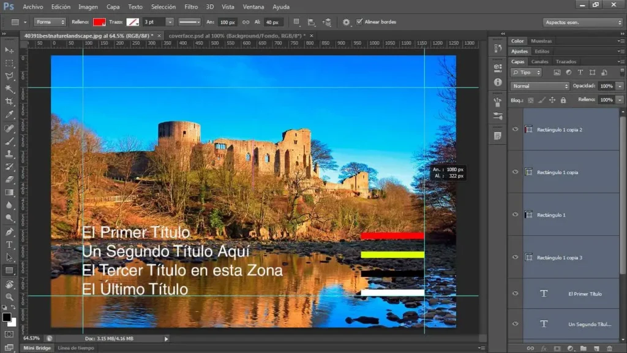Select the Rectángulo 1 copia 3 layer name
Viewport: 627px width, 353px height.
(560, 258)
